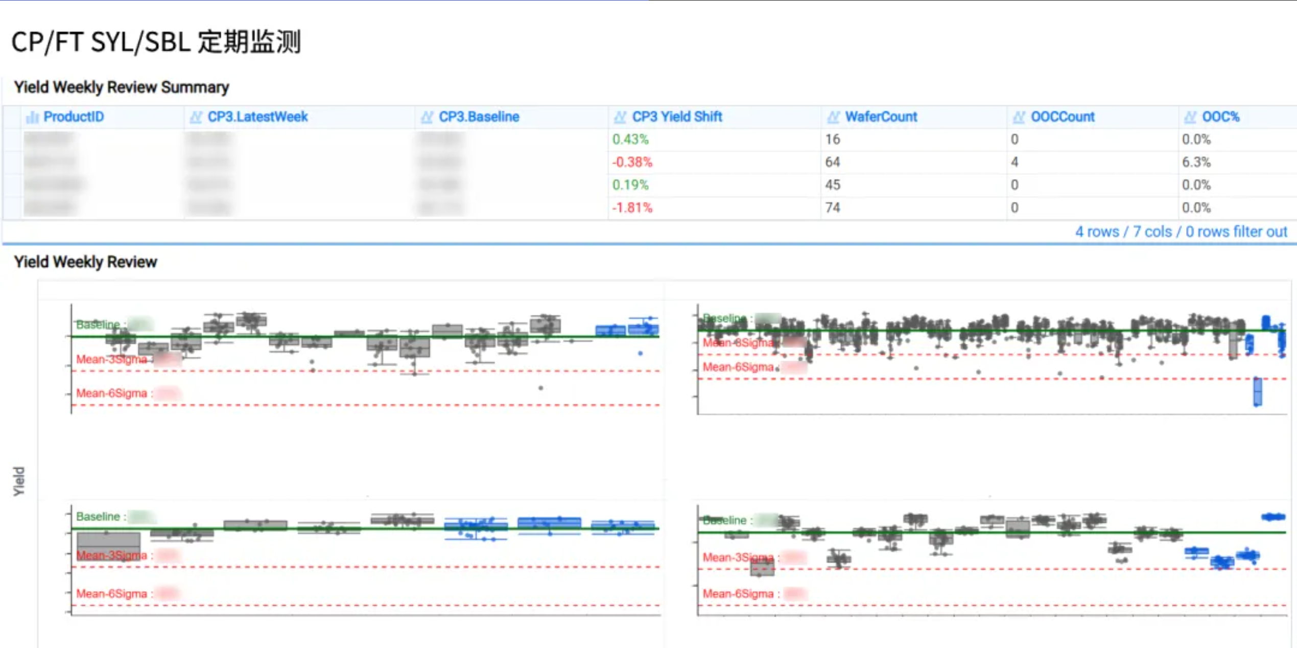This screenshot has height=648, width=1297.
Task: Select the first table row header
Action: pos(12,140)
